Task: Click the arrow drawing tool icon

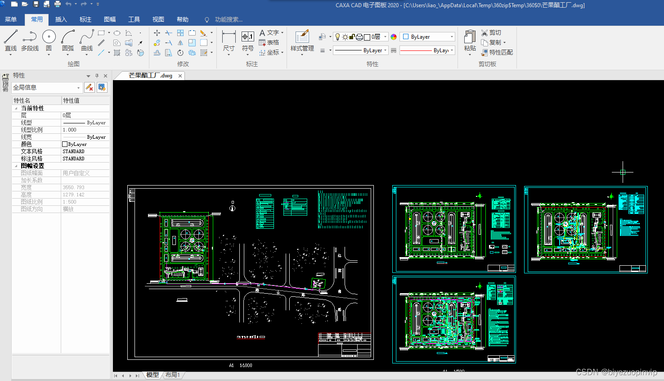Action: (140, 43)
